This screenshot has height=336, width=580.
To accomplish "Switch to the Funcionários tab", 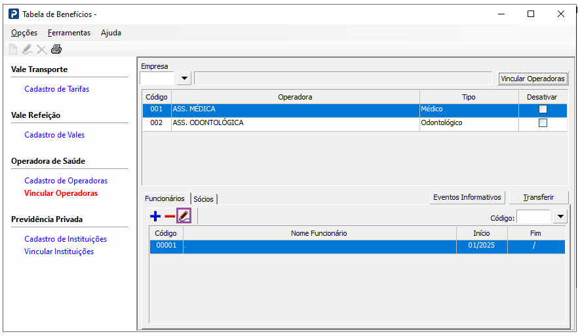I will pos(164,198).
